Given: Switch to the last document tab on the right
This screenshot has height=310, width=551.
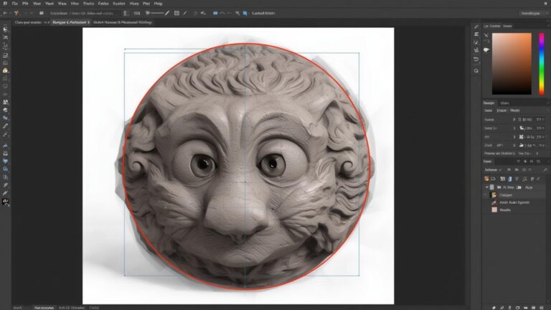Looking at the screenshot, I should (123, 22).
